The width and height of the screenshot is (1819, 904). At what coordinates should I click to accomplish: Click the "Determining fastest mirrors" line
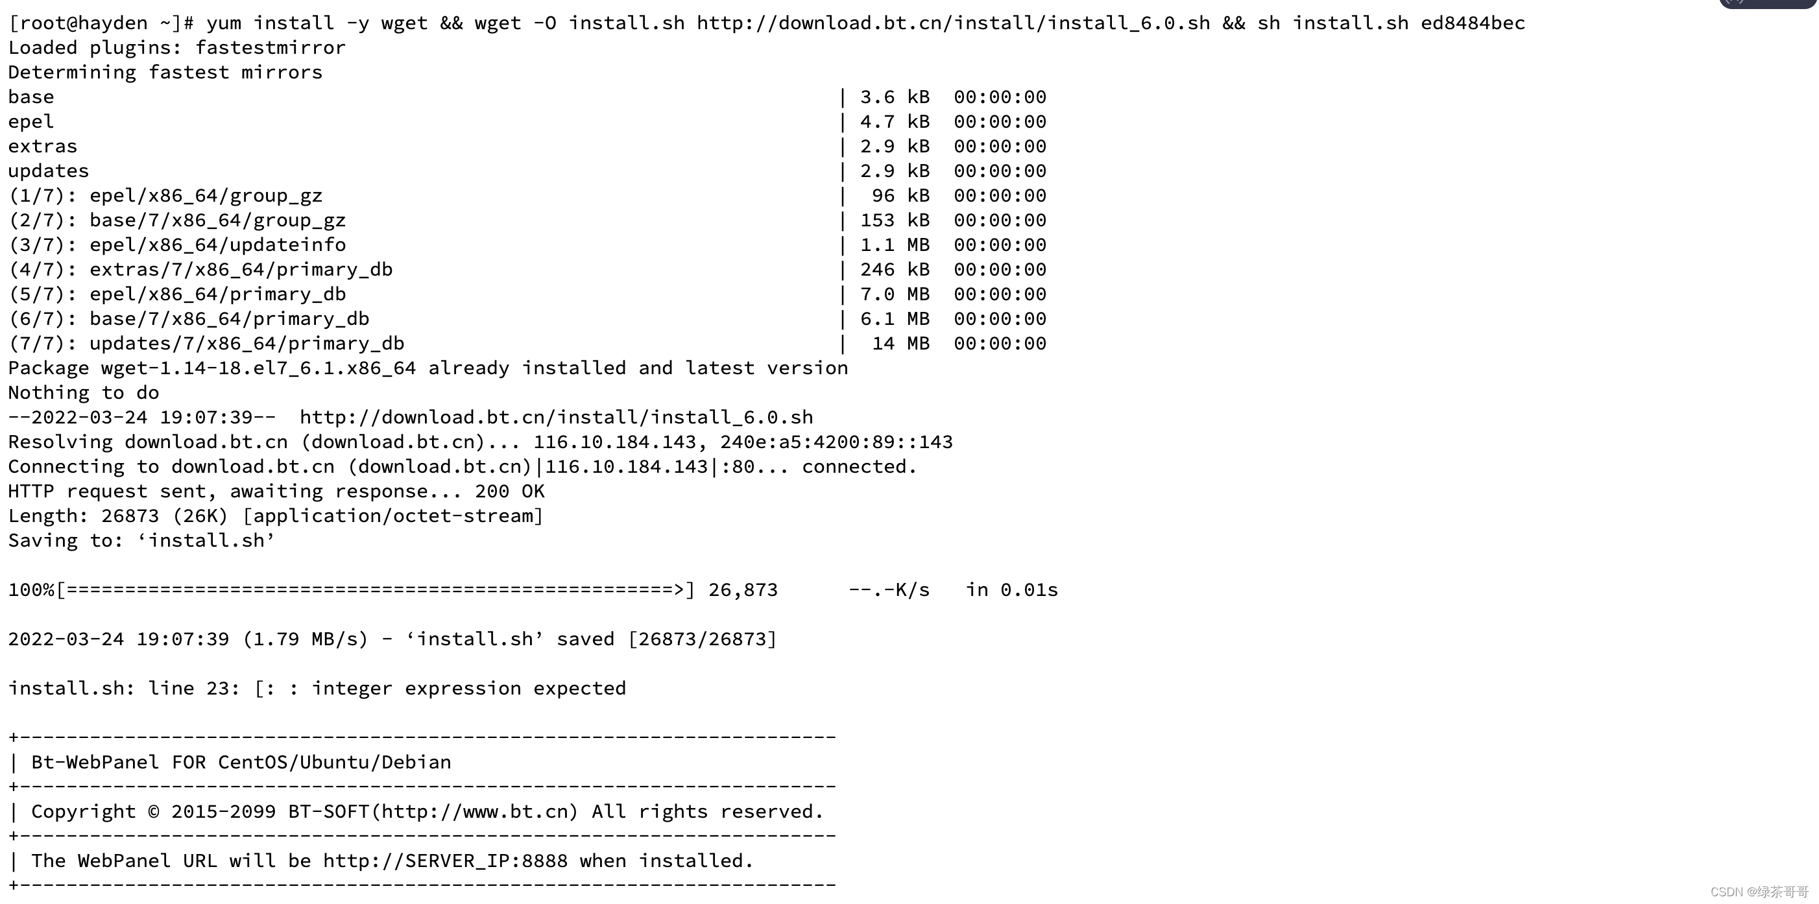165,73
